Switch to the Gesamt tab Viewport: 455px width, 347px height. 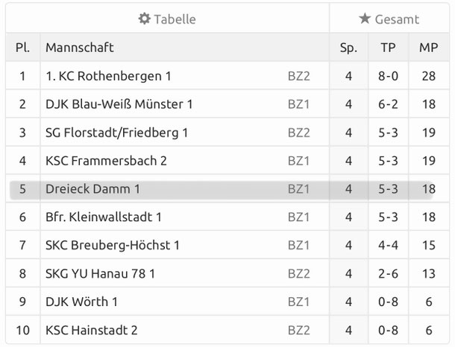click(389, 19)
